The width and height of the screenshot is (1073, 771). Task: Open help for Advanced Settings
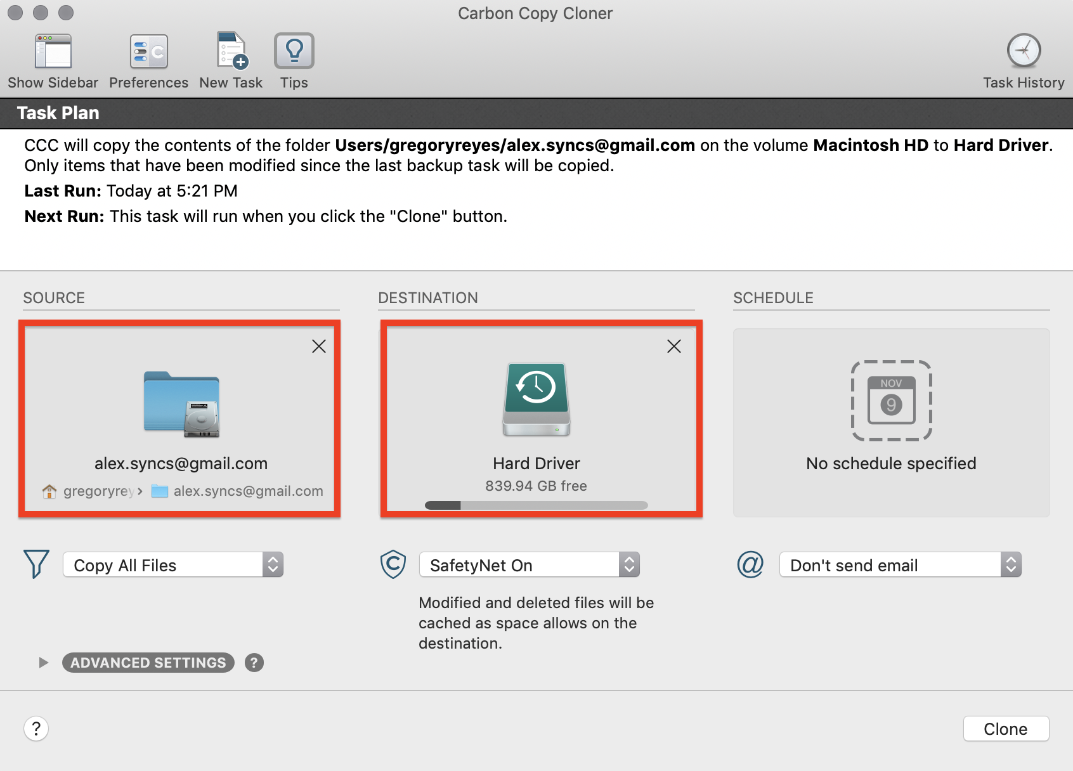254,663
